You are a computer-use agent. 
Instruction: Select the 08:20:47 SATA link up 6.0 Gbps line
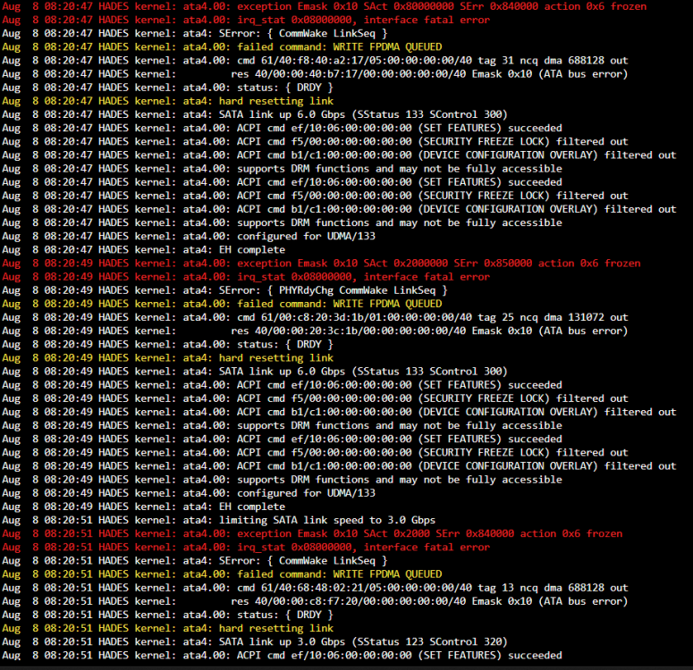255,114
